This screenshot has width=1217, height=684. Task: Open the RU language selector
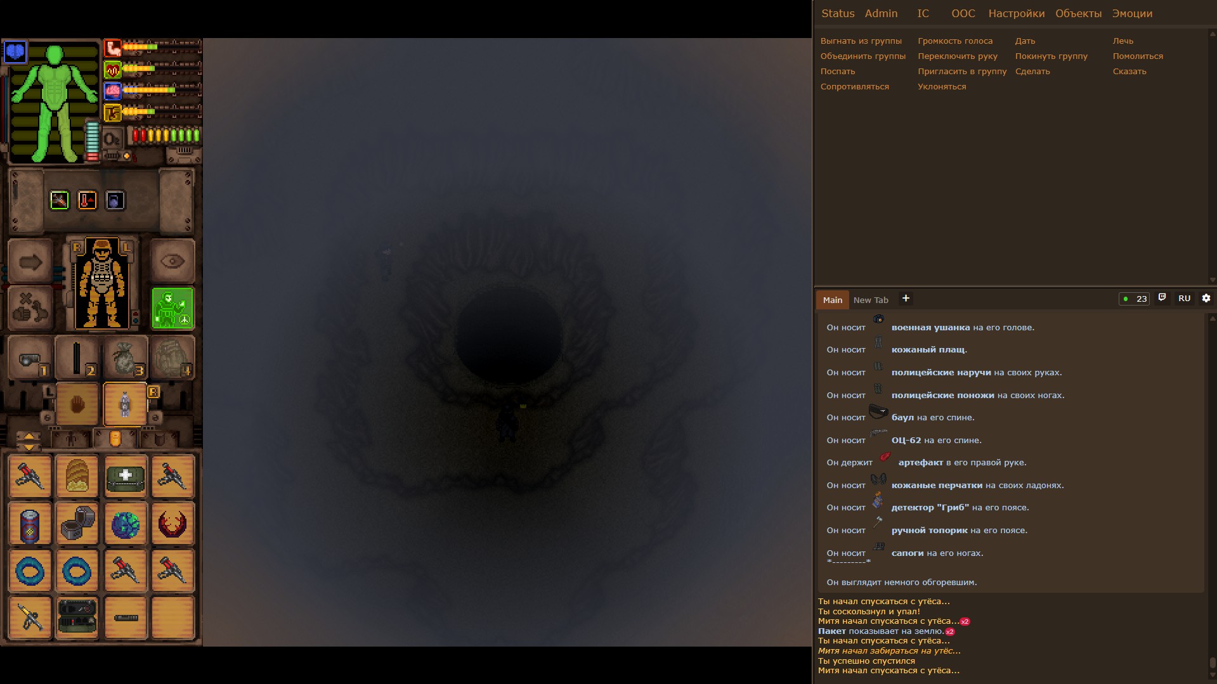[x=1184, y=299]
